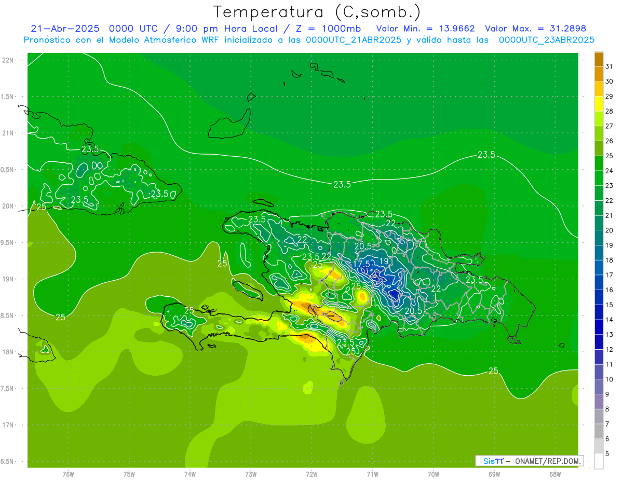Click the '18N' latitude axis label
This screenshot has height=481, width=623.
pyautogui.click(x=8, y=352)
